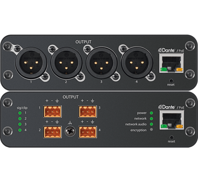Screen dimensions: 198x185
Task: Click the amber LED on the XLR unit's Ethernet port
Action: click(x=179, y=70)
